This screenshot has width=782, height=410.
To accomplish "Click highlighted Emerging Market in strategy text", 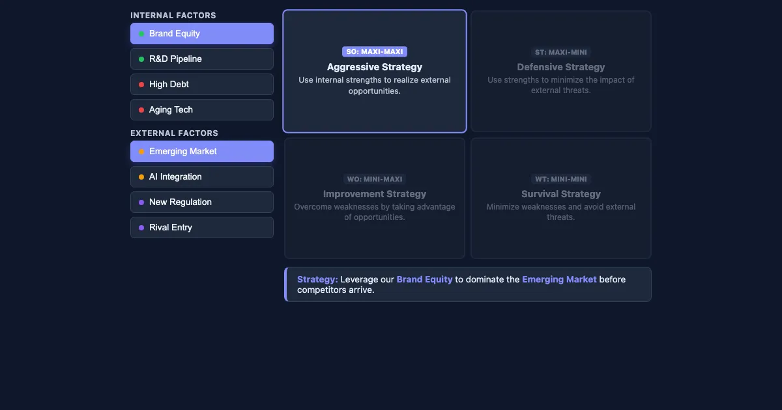I will [559, 279].
